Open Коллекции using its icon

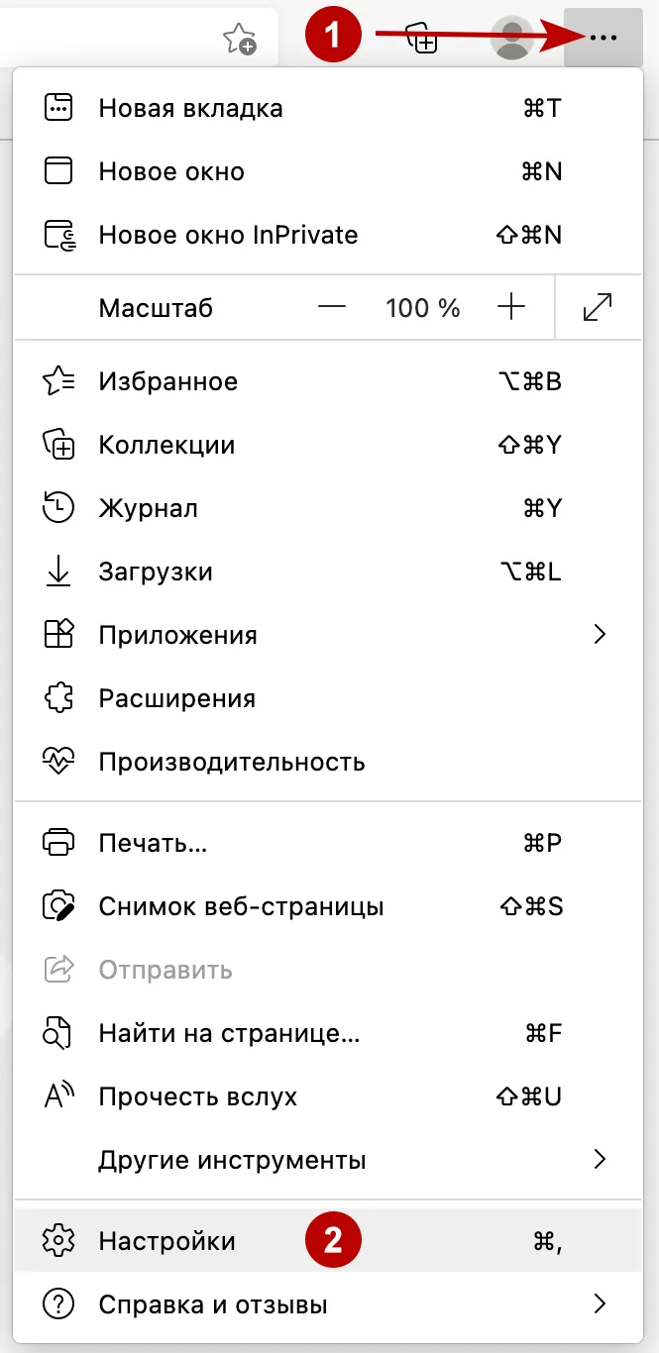pyautogui.click(x=59, y=445)
